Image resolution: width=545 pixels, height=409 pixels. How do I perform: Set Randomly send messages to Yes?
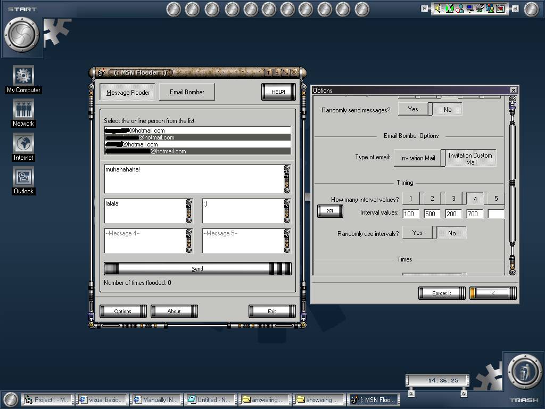pos(413,109)
